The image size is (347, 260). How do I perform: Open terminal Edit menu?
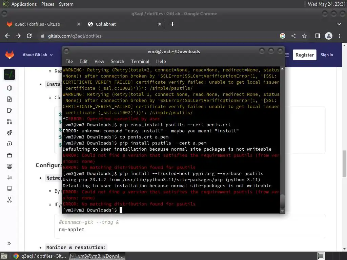pos(84,61)
